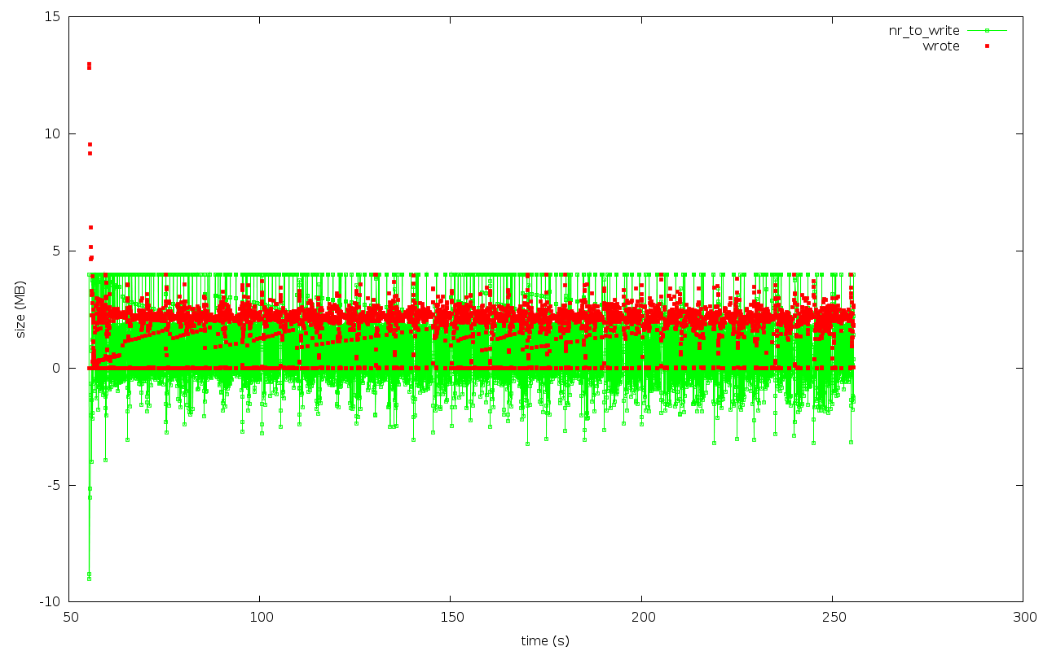Click the 50 tick label on x-axis
1043x651 pixels.
pyautogui.click(x=69, y=618)
